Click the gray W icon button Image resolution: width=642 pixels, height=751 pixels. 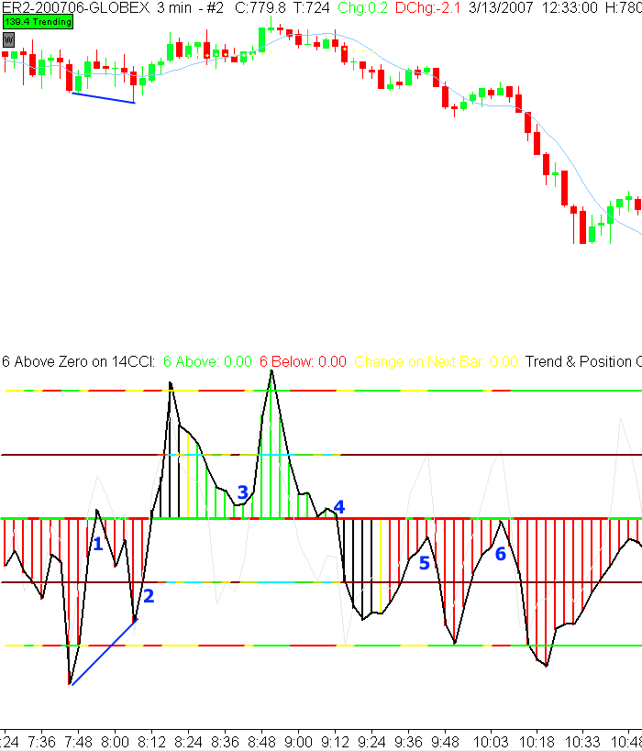coord(8,39)
